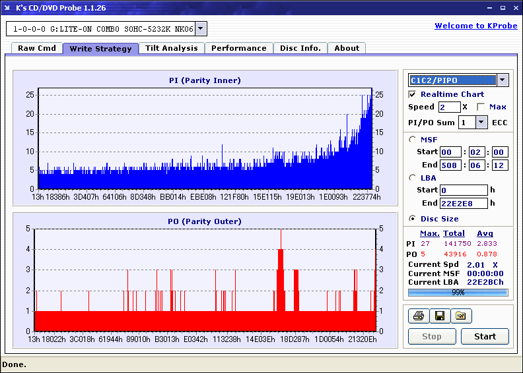Select the Disc Size radio option
523x373 pixels.
tap(413, 219)
